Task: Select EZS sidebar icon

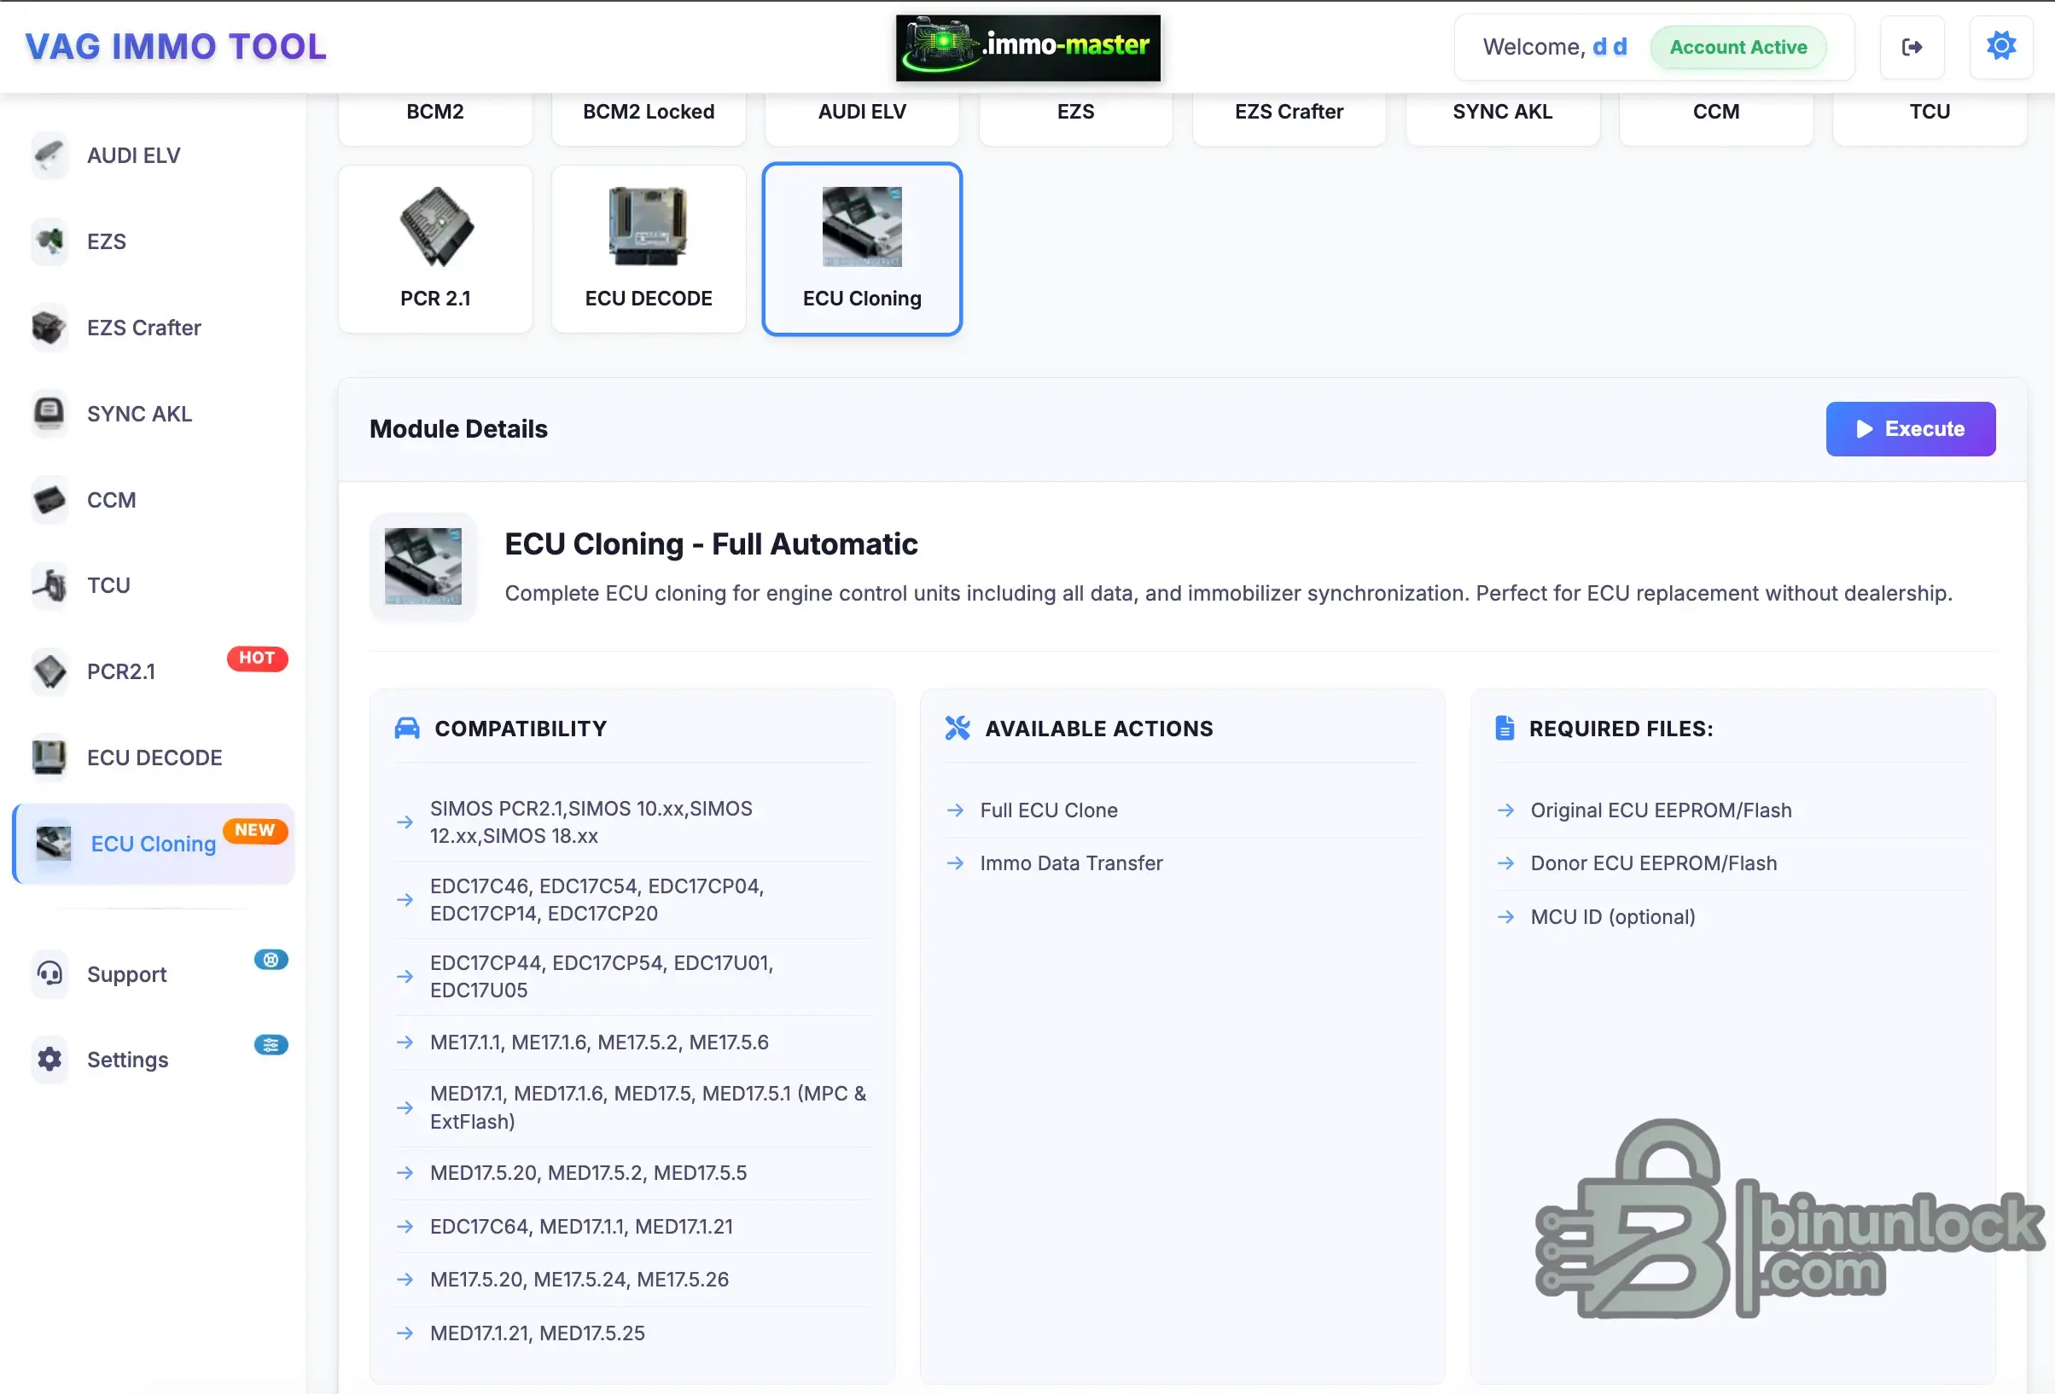Action: click(x=49, y=241)
